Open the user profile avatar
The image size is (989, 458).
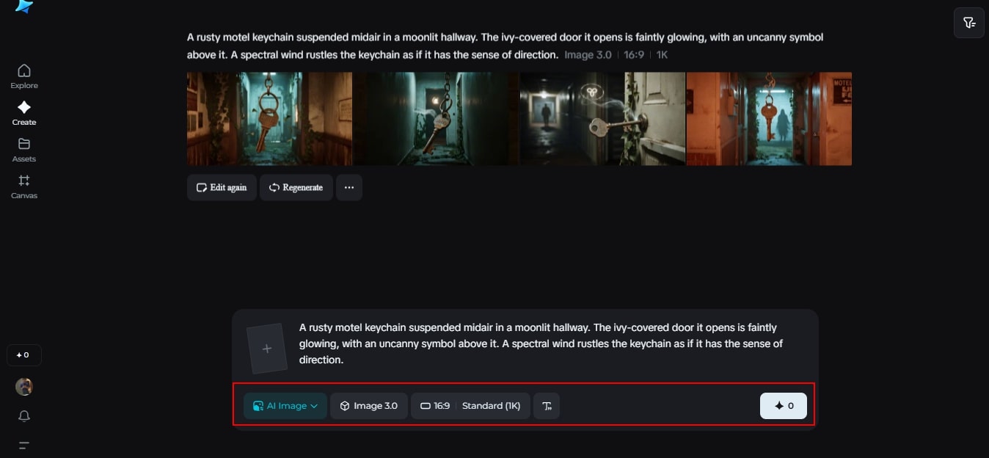tap(24, 387)
